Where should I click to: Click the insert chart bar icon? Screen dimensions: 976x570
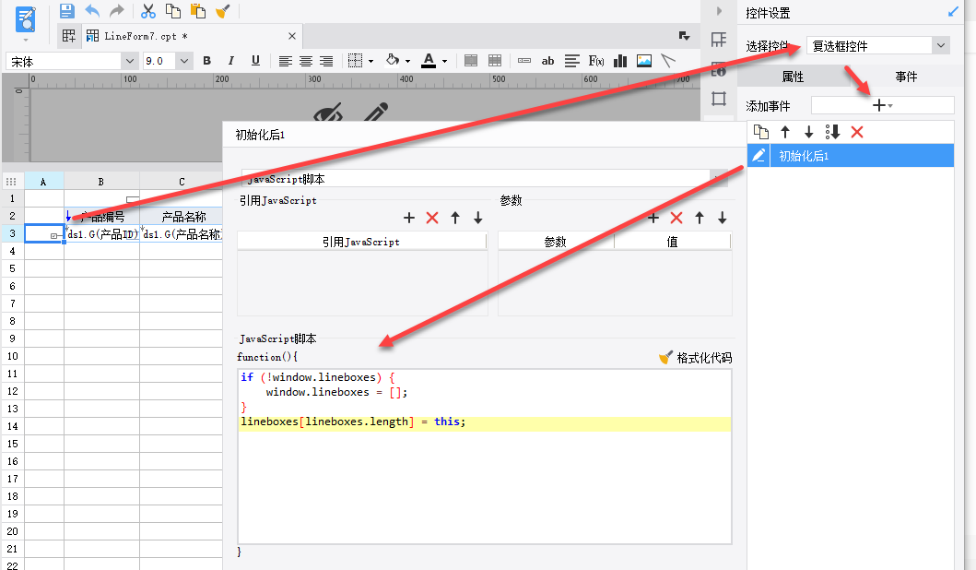pos(620,61)
